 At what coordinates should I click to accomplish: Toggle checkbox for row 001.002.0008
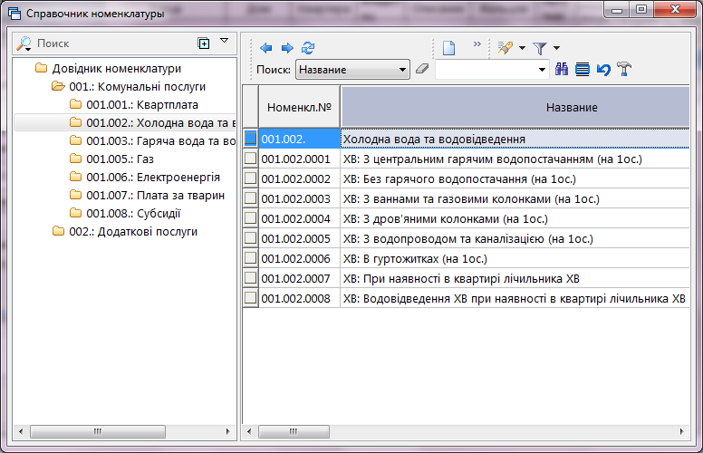[x=250, y=298]
